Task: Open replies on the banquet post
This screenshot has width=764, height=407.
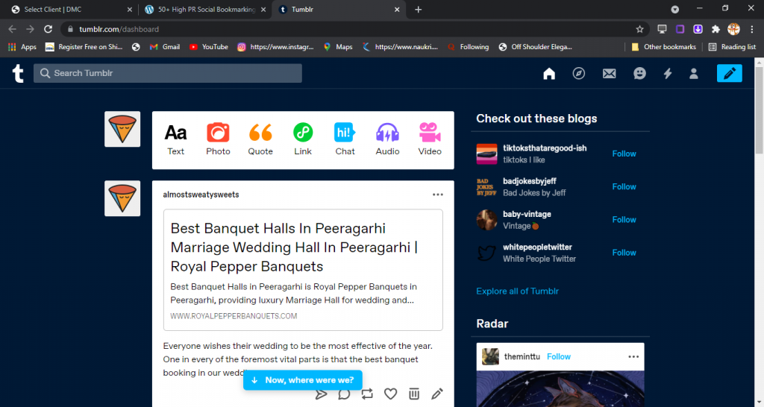Action: pyautogui.click(x=344, y=394)
